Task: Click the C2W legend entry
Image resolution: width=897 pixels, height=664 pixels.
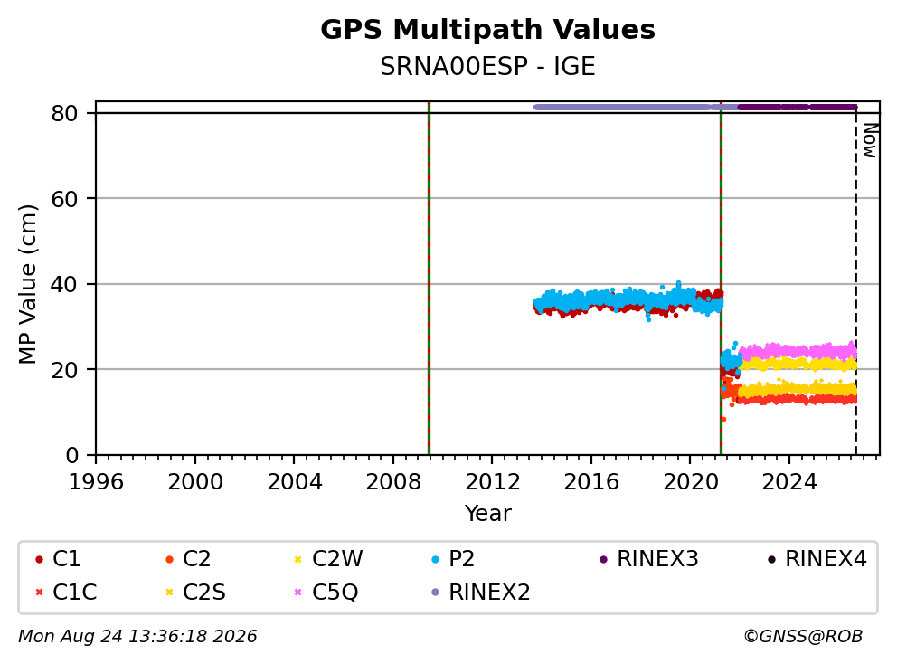Action: coord(328,559)
